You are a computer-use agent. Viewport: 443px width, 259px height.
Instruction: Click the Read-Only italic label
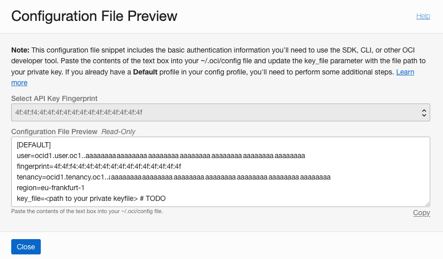coord(118,132)
